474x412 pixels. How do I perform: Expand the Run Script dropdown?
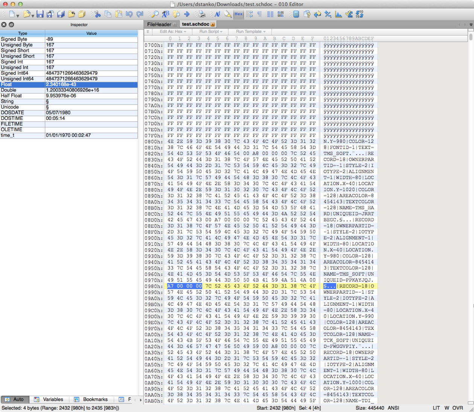(210, 32)
